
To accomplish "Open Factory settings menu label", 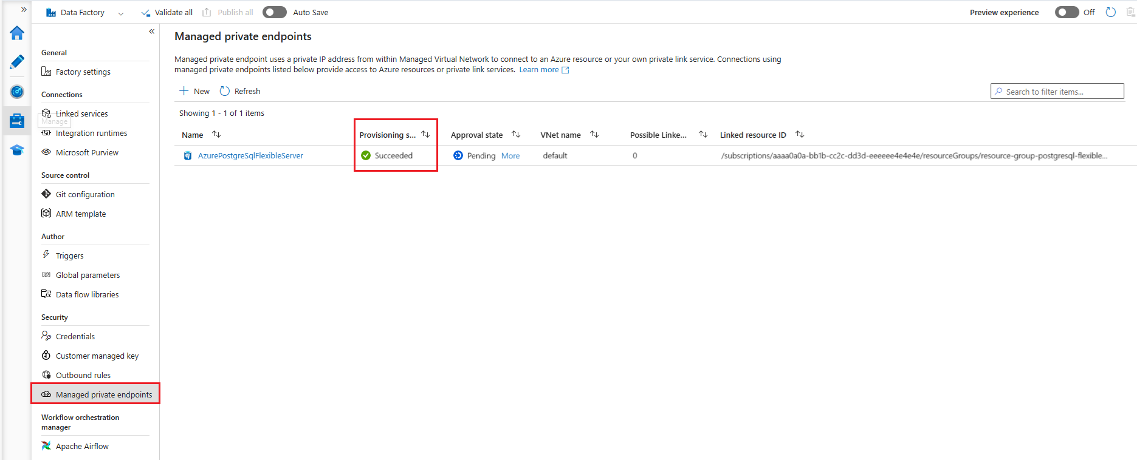I will 83,72.
